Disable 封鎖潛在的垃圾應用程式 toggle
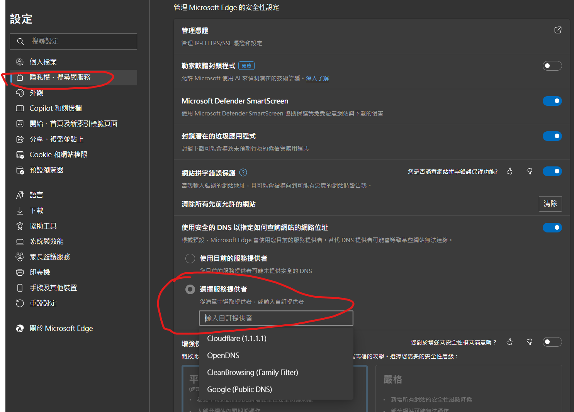Screen dimensions: 574x412 [x=552, y=136]
